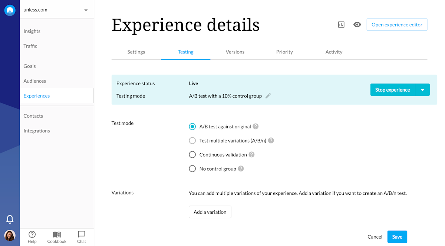Open Audiences in the sidebar
The width and height of the screenshot is (445, 246).
coord(35,81)
